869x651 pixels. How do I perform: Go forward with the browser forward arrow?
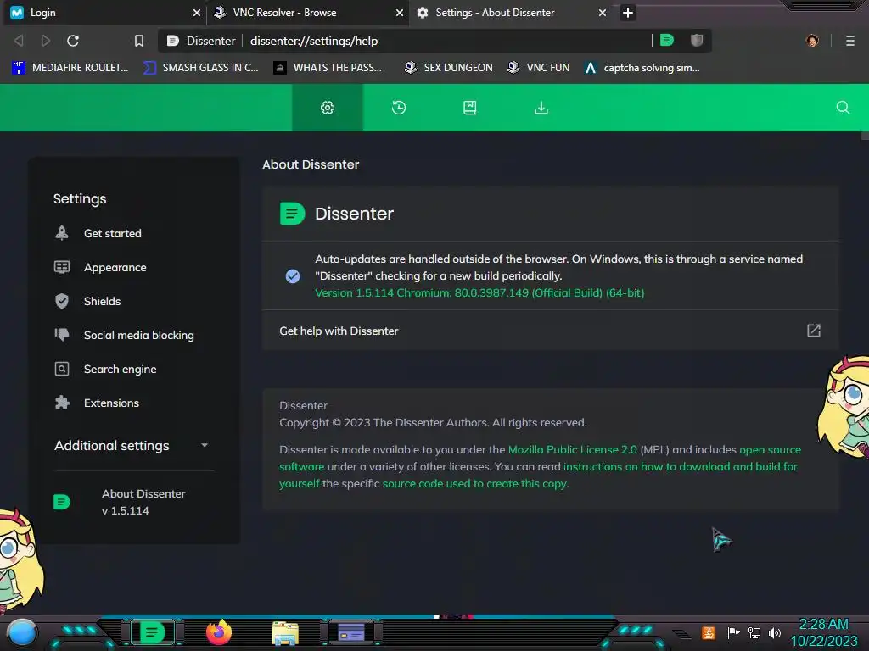pos(46,41)
